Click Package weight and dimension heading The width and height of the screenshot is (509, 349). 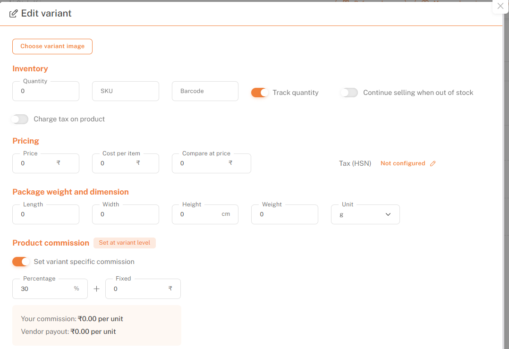(70, 192)
